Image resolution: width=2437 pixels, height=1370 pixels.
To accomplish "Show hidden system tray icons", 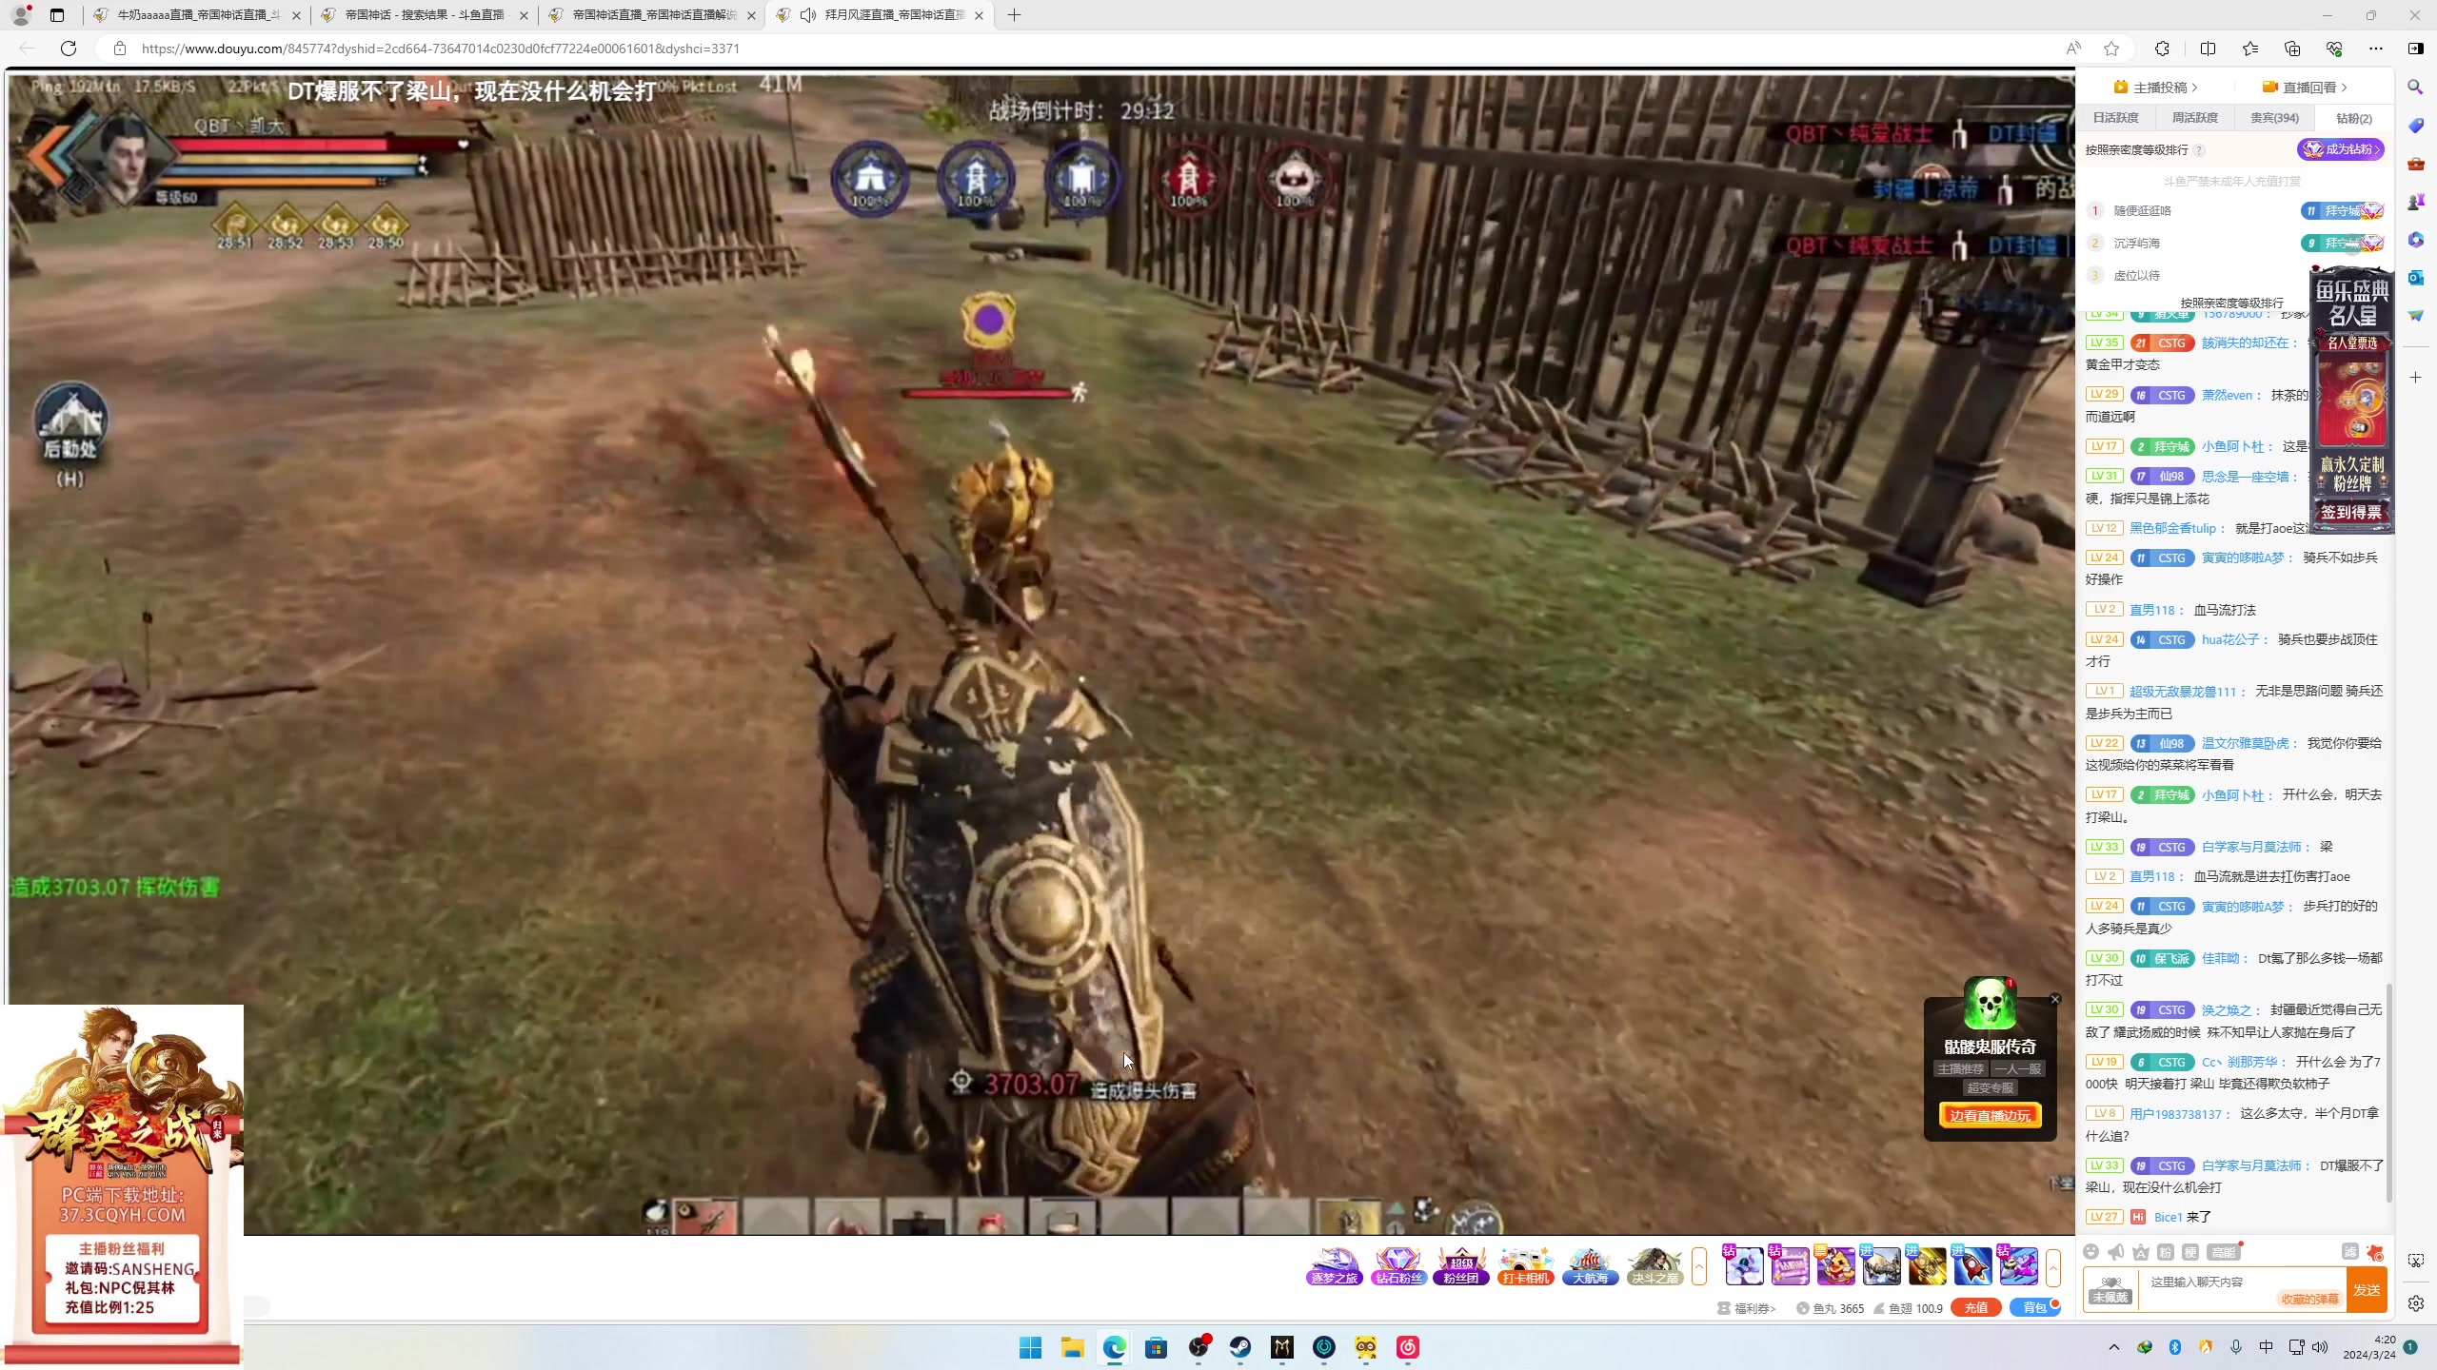I will [x=2114, y=1347].
